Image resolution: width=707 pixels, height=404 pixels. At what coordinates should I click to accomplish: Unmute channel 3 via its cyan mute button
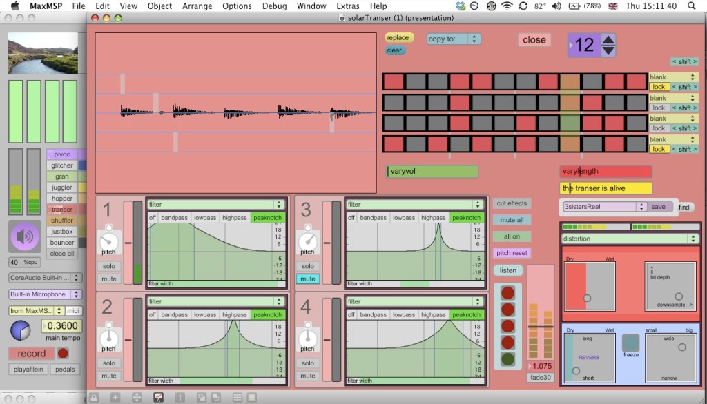[309, 279]
